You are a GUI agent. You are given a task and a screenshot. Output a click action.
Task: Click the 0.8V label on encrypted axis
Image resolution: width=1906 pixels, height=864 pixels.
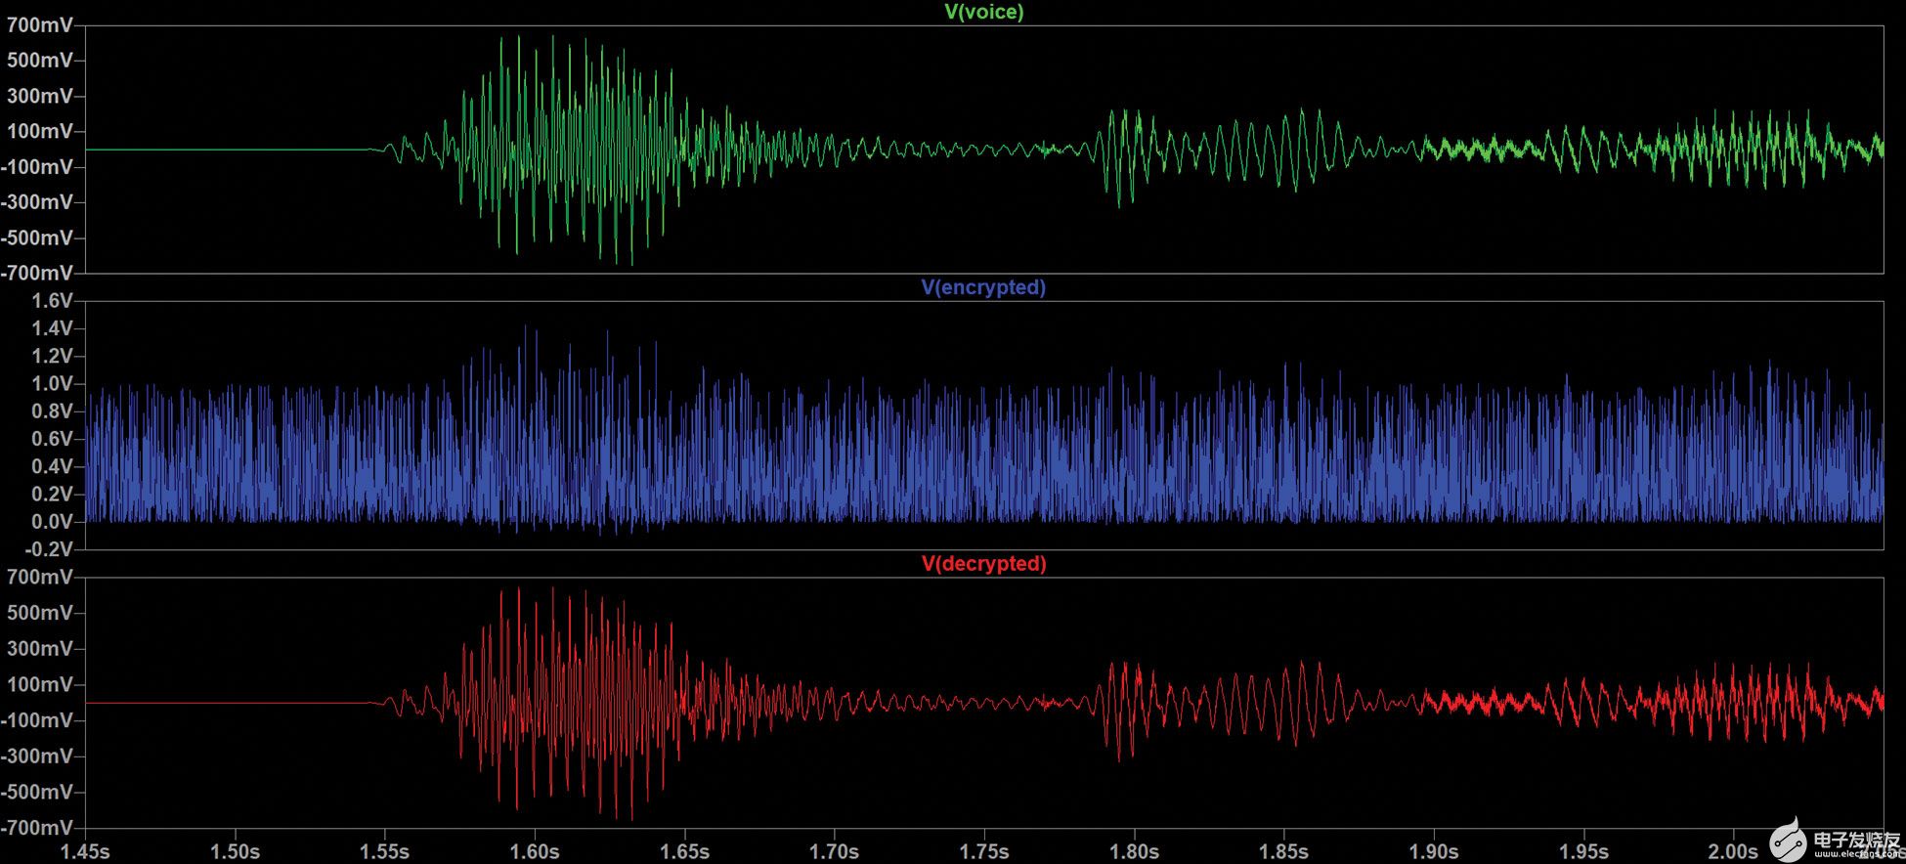(52, 411)
